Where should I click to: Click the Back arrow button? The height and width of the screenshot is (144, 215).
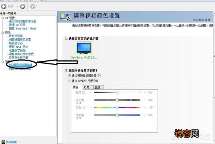point(4,6)
